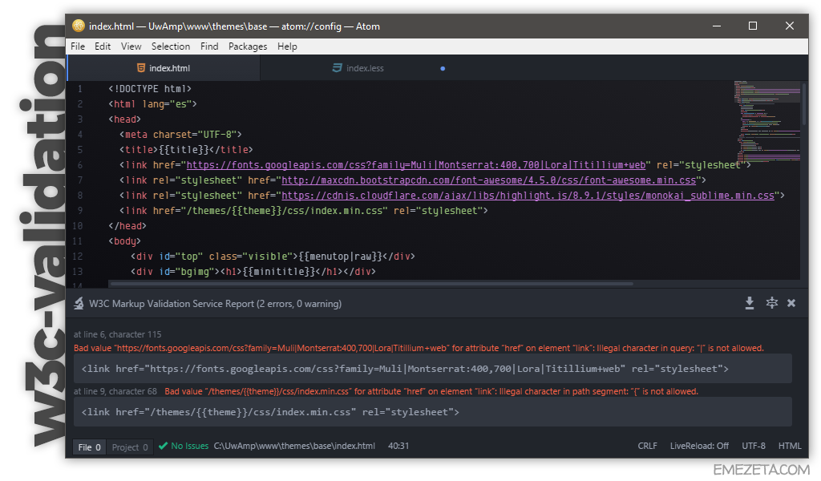Screen dimensions: 821x481
Task: Open the Edit menu
Action: (x=103, y=46)
